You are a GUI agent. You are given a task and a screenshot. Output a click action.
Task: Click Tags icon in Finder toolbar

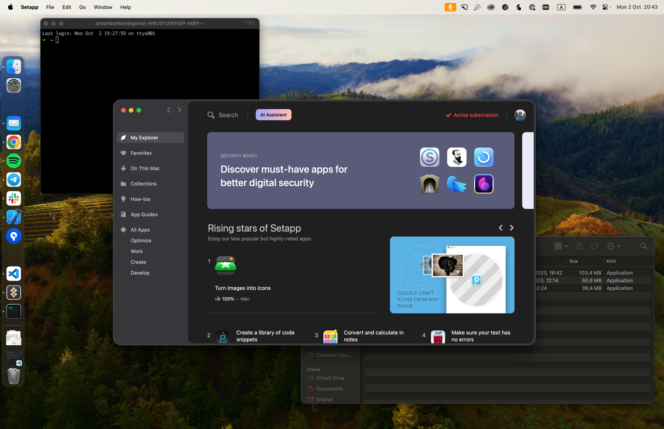(595, 246)
